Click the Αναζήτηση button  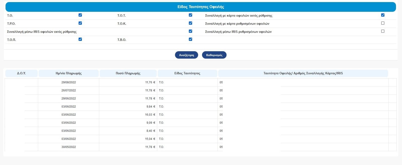point(186,55)
